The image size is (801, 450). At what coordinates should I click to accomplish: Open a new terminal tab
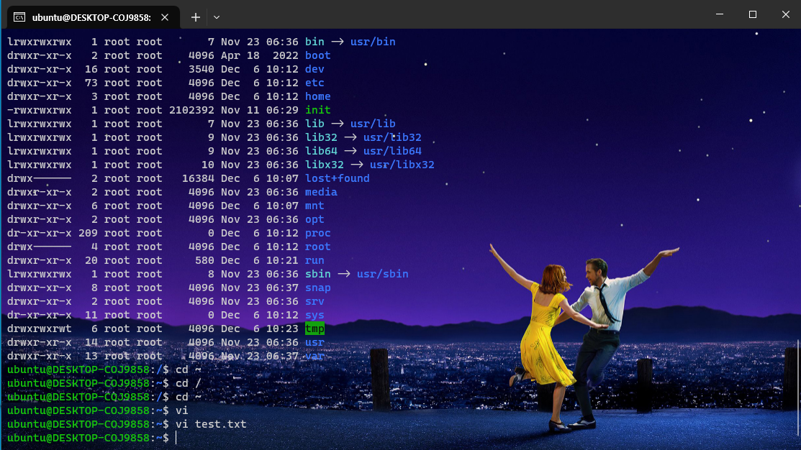(195, 17)
